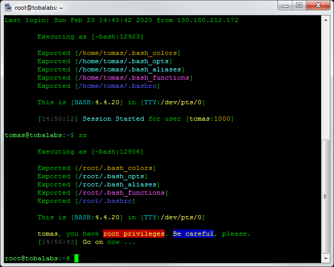Click the PuTTY icon in the title bar
Viewport: 334px width, 267px height.
(8, 8)
